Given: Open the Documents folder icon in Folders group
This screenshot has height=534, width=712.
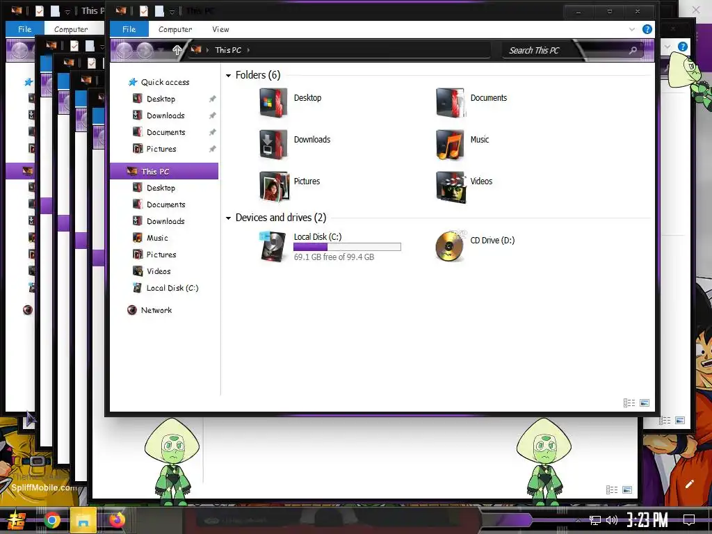Looking at the screenshot, I should point(451,103).
